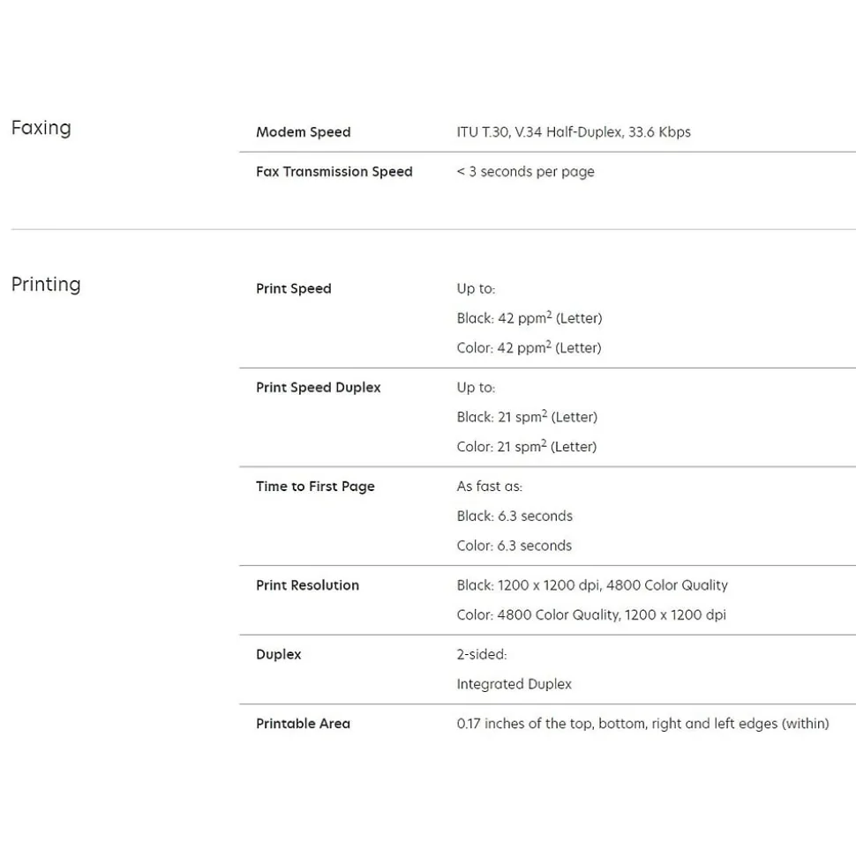Viewport: 856px width, 856px height.
Task: Click footnote 2 beside Black 21 spm
Action: click(544, 413)
